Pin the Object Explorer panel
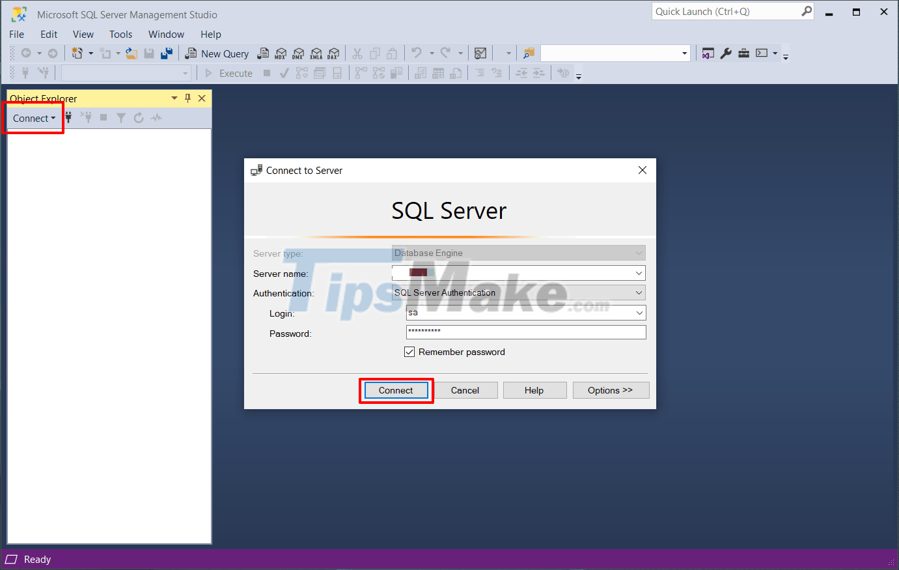899x570 pixels. click(187, 98)
